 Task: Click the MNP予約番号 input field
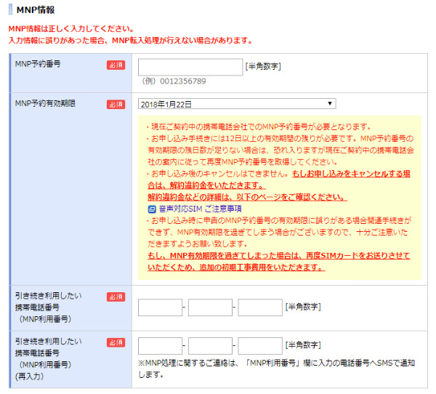190,67
